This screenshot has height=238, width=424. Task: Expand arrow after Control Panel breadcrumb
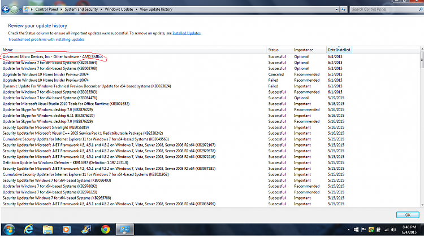pos(62,9)
